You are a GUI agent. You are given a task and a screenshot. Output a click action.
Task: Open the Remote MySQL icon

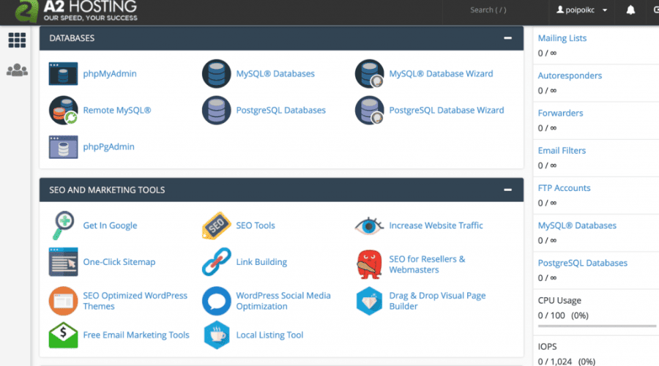pos(63,111)
